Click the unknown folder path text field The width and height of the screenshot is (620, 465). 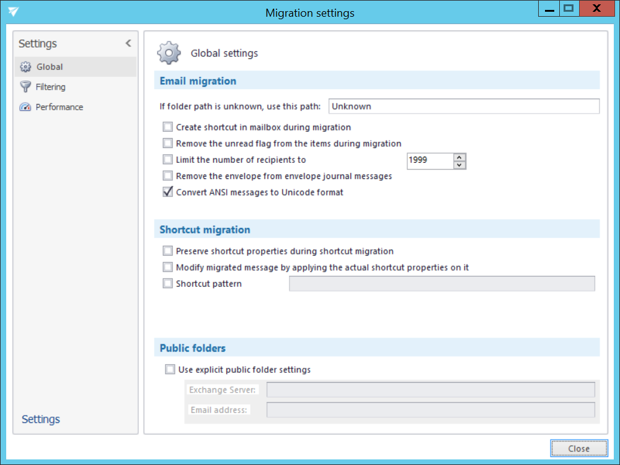(x=463, y=106)
